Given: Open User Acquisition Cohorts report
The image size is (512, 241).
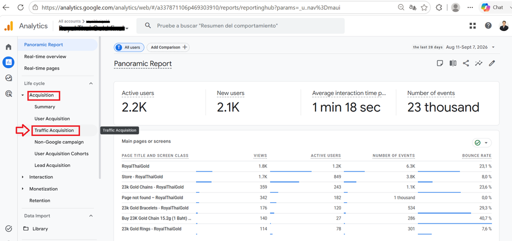Looking at the screenshot, I should point(61,153).
